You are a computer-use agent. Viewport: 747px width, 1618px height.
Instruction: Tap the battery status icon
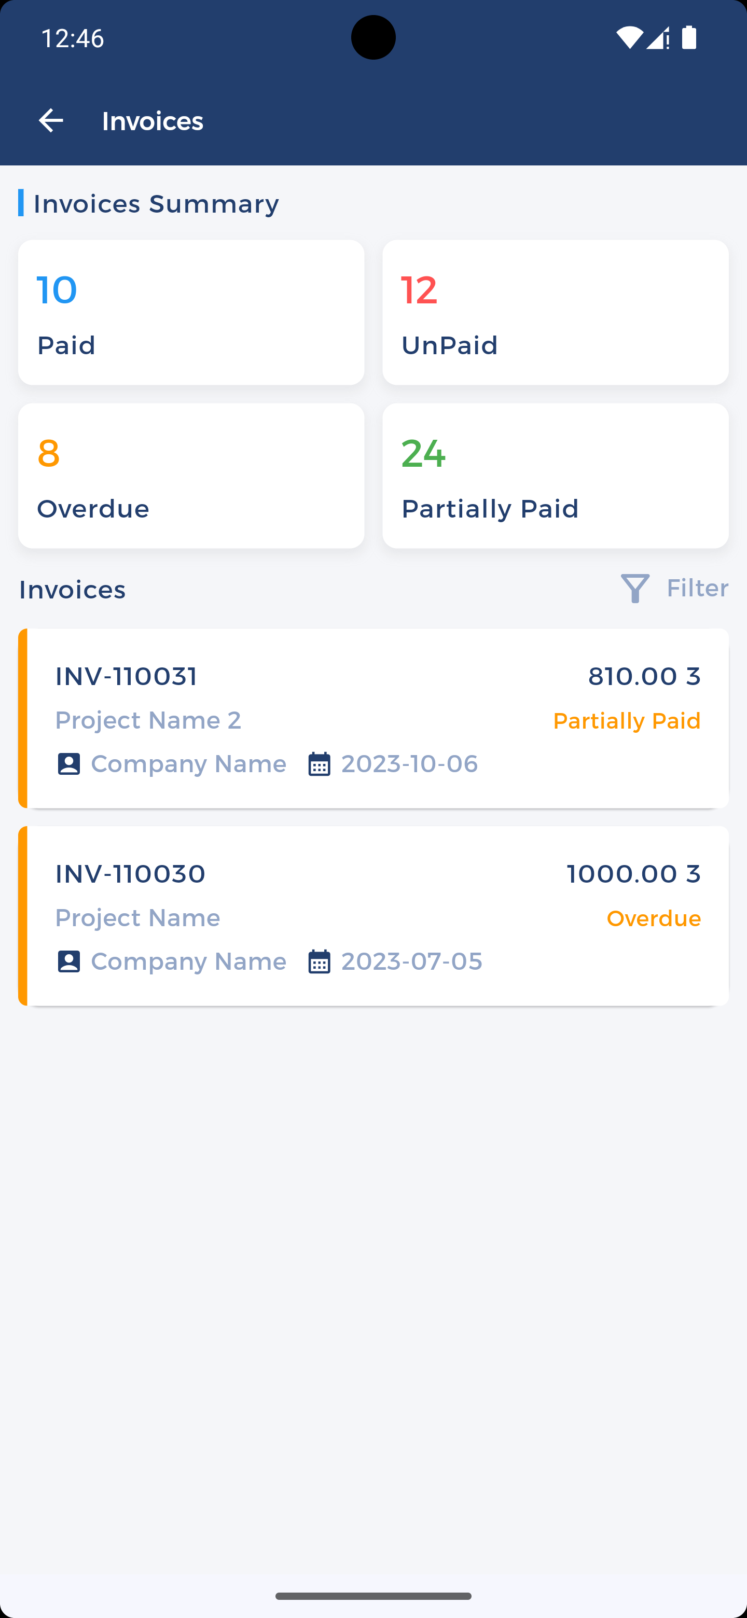click(689, 38)
